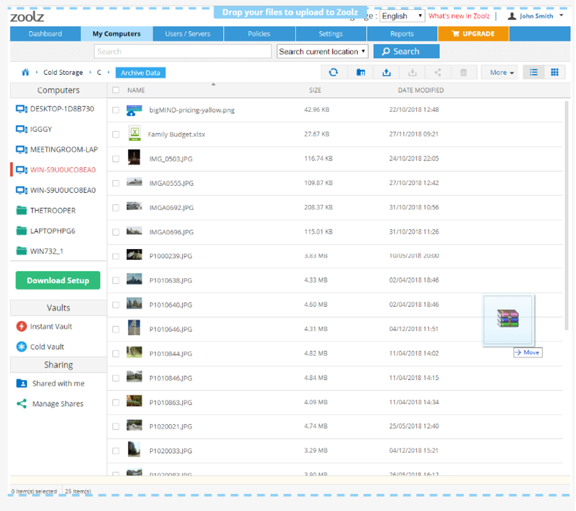Click the Cold Storage breadcrumb
Screen dimensions: 576x511
[63, 73]
